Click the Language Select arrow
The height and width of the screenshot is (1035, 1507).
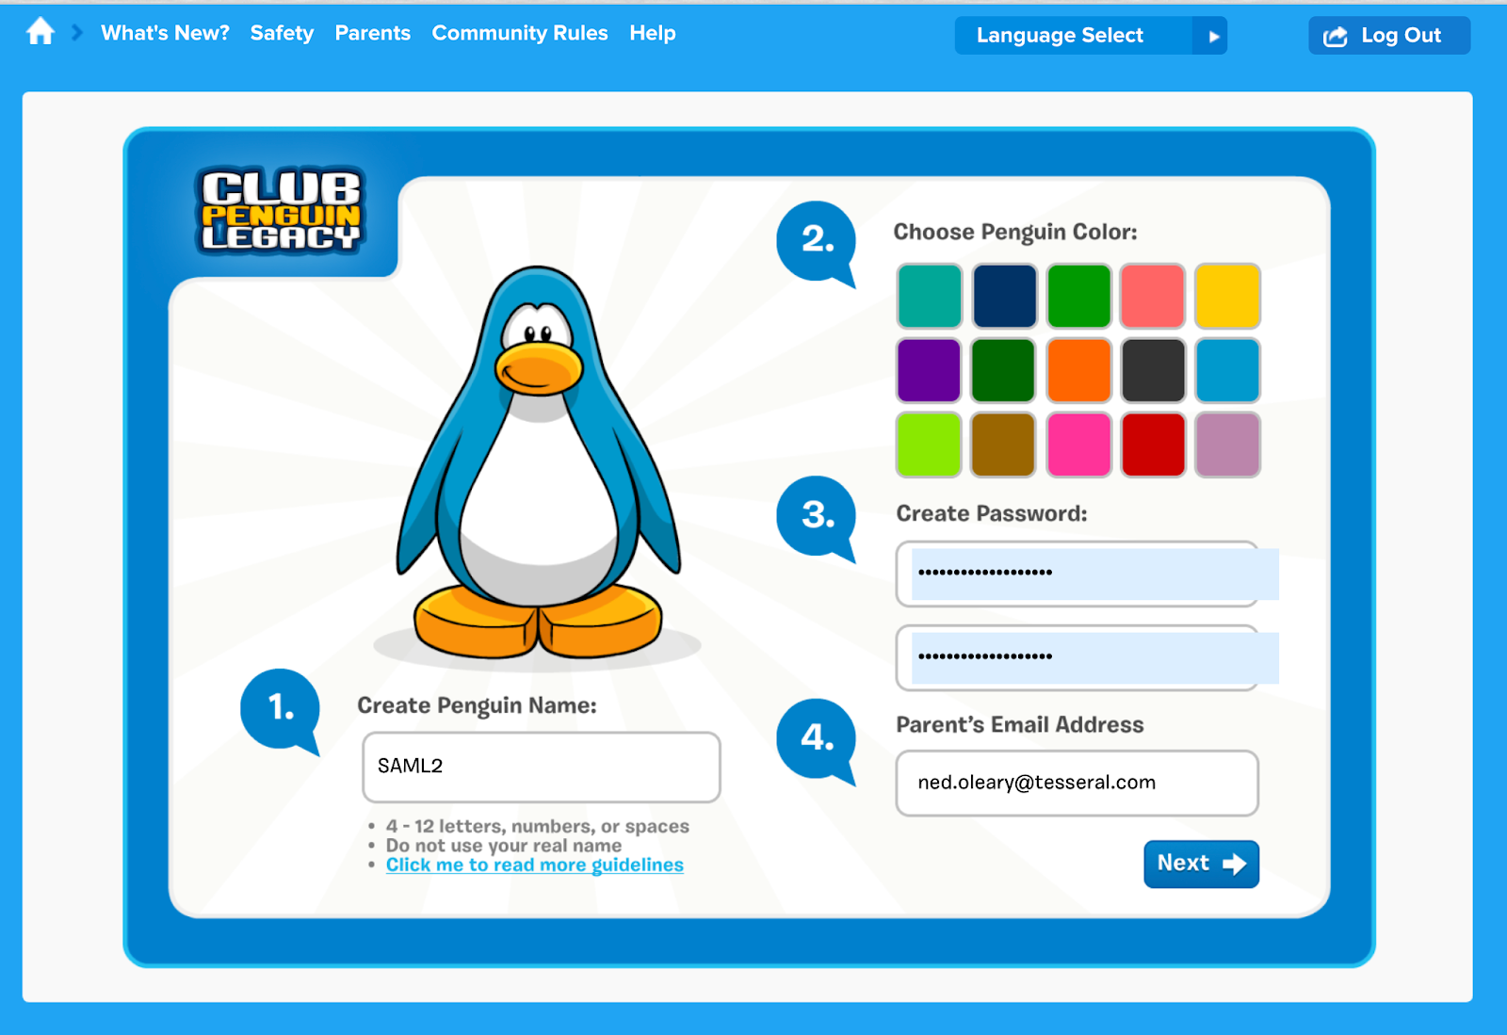(x=1212, y=37)
